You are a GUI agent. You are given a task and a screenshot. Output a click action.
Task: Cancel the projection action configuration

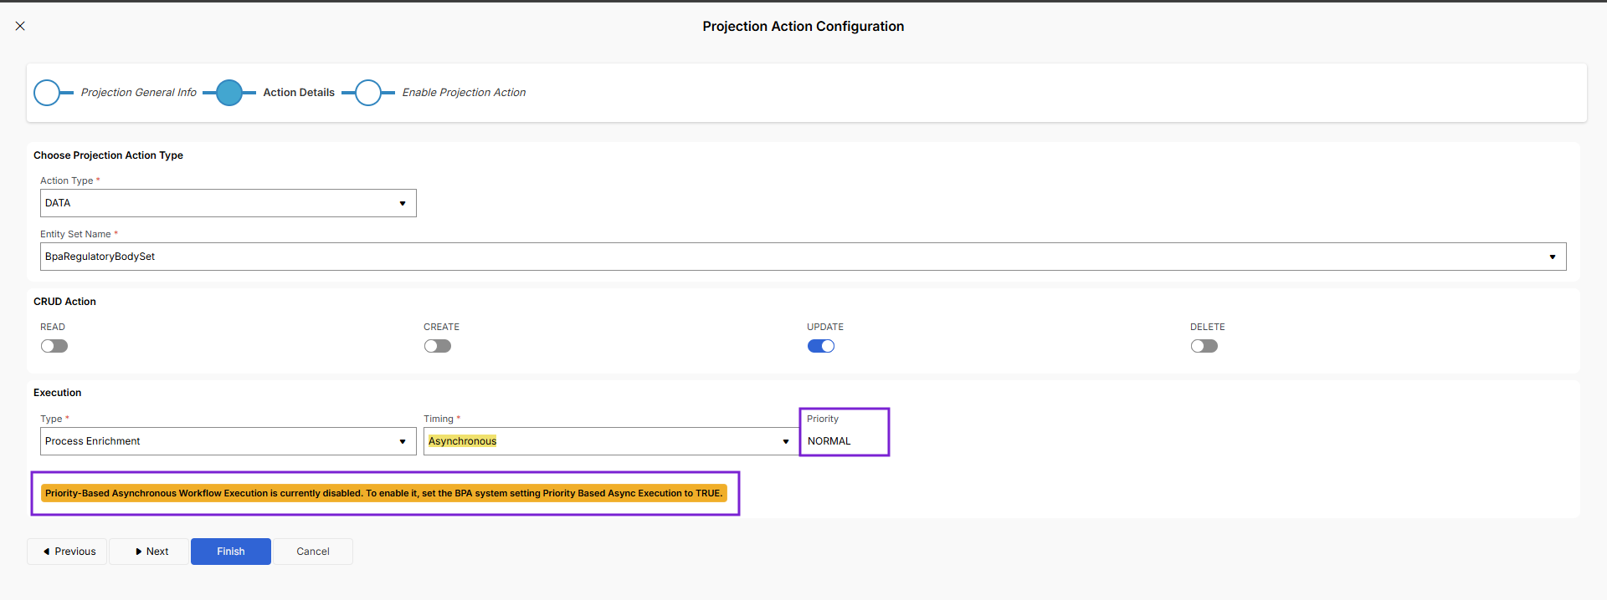[x=313, y=552]
